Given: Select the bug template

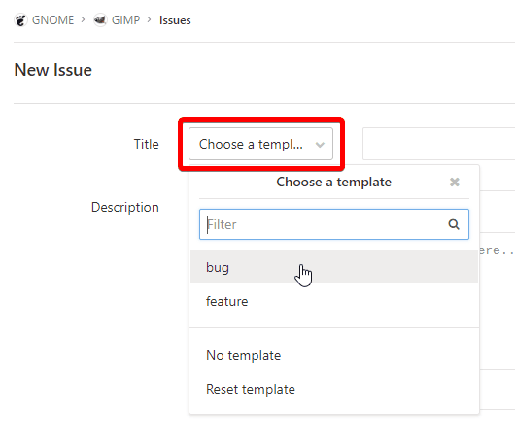Looking at the screenshot, I should click(x=334, y=267).
